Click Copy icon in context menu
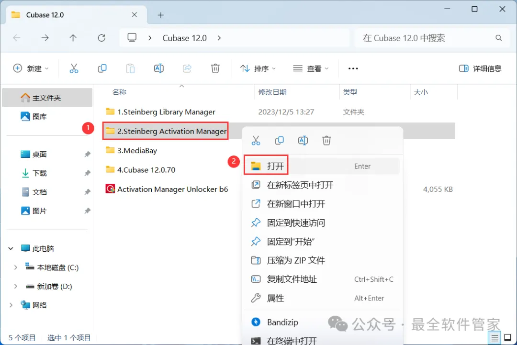The image size is (517, 345). pyautogui.click(x=279, y=140)
